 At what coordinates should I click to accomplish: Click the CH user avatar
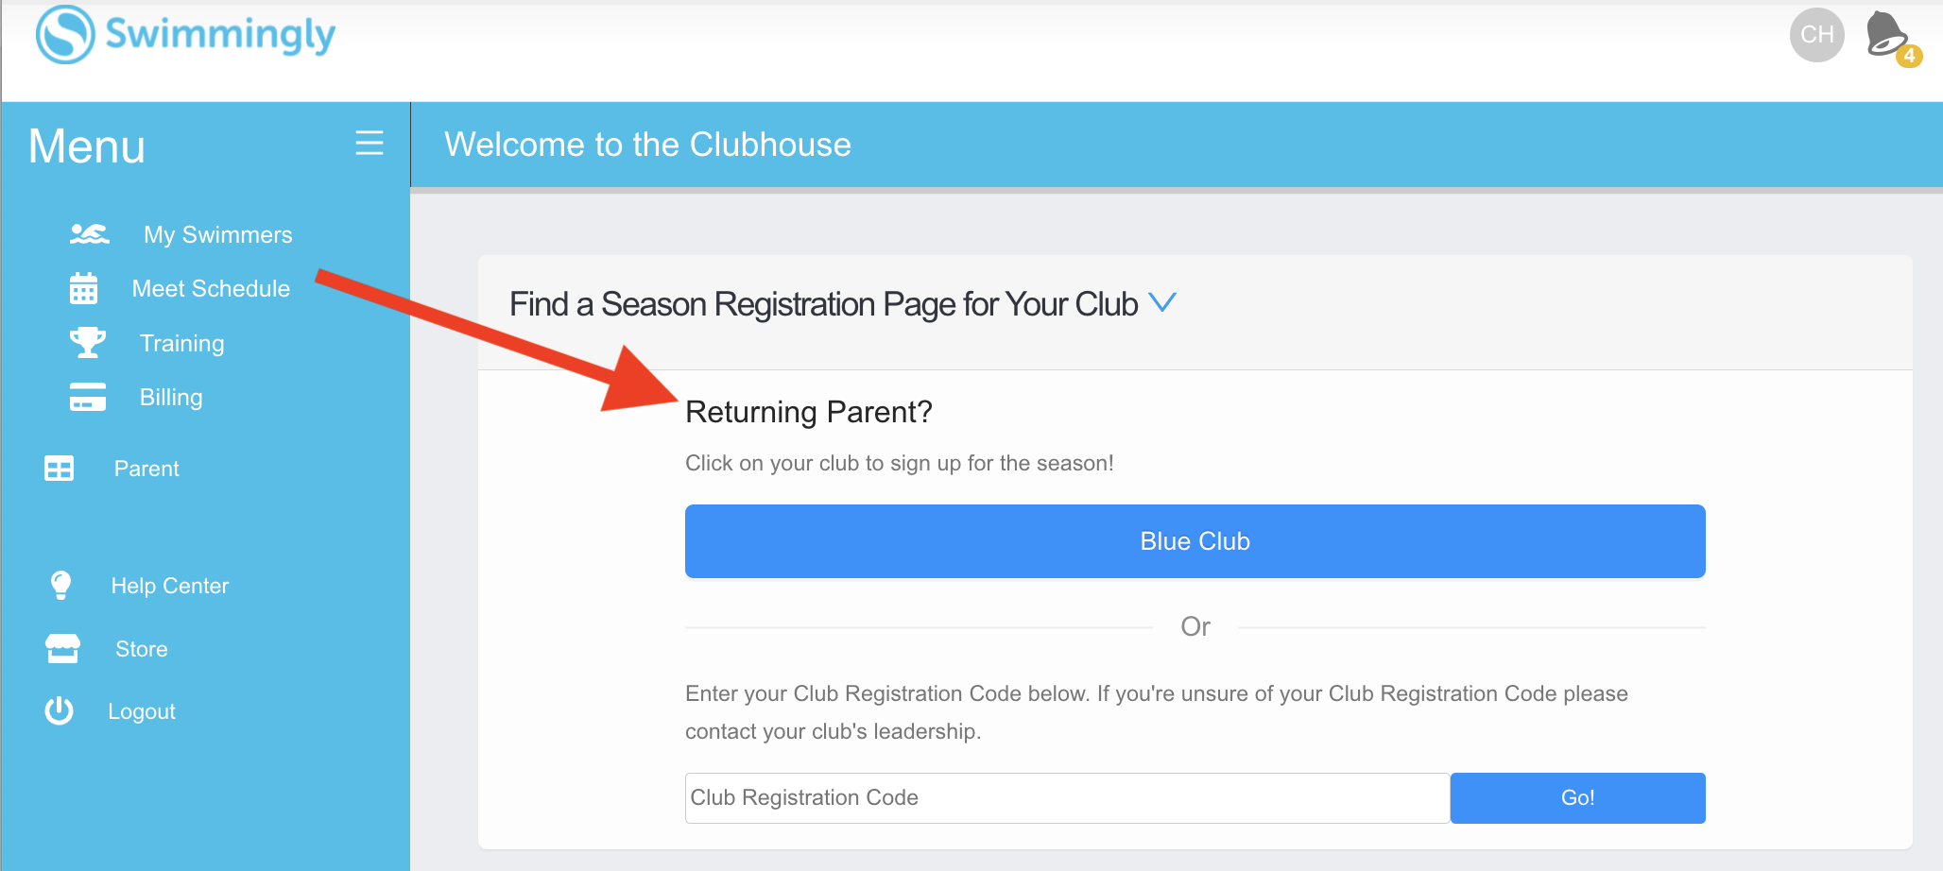click(x=1816, y=35)
